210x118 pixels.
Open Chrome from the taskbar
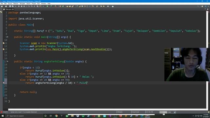56,116
